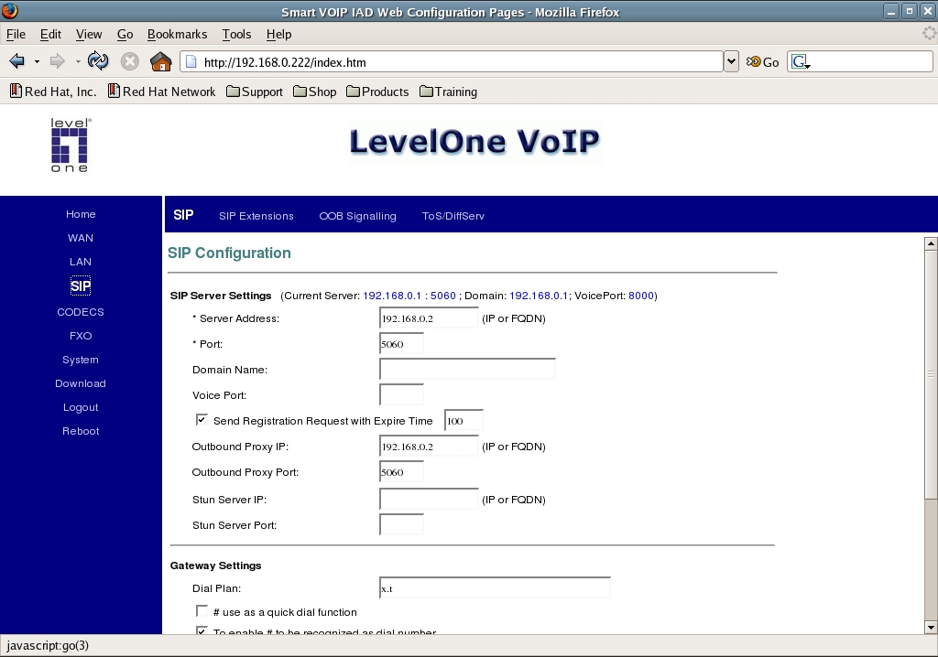The image size is (938, 657).
Task: Open the Red Hat Network bookmark
Action: tap(161, 92)
